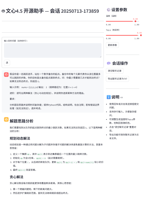Click 更新参数 button
This screenshot has height=198, width=144.
click(x=112, y=45)
